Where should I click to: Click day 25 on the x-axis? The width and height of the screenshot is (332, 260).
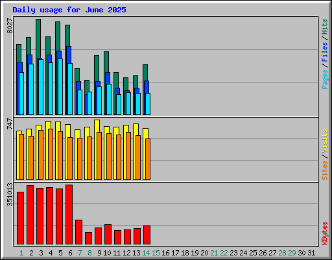[x=253, y=253]
